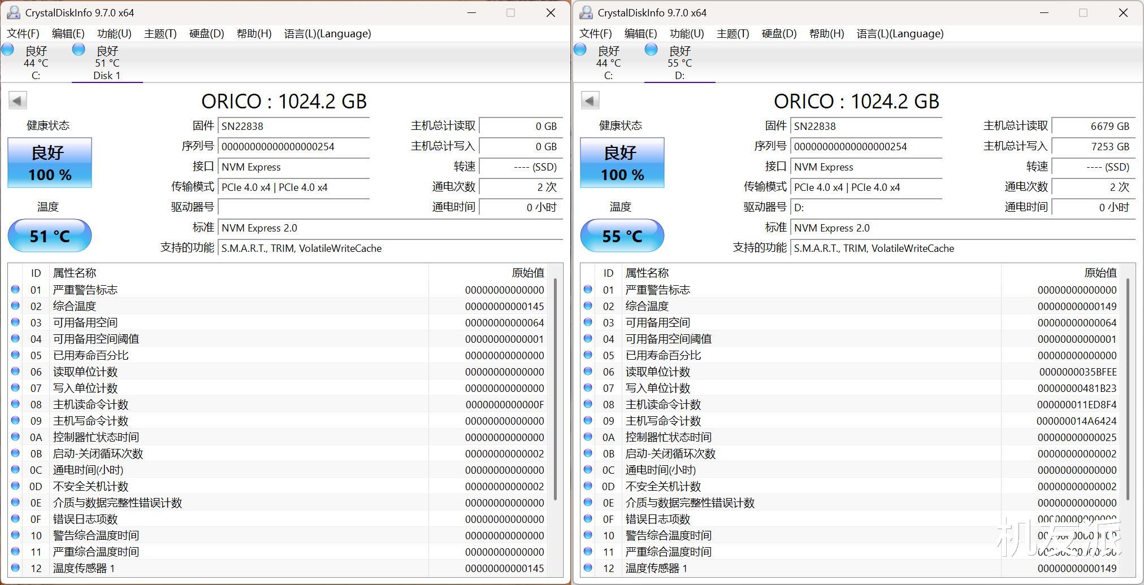This screenshot has height=585, width=1144.
Task: Open 文件(F) menu in the left window
Action: coord(23,33)
